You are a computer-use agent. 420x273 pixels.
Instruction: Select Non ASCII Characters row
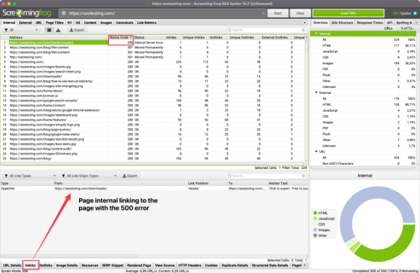tap(363, 164)
